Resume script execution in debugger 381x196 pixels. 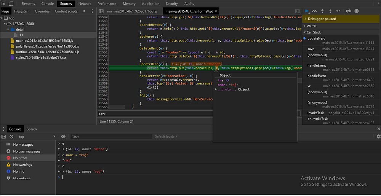point(307,11)
